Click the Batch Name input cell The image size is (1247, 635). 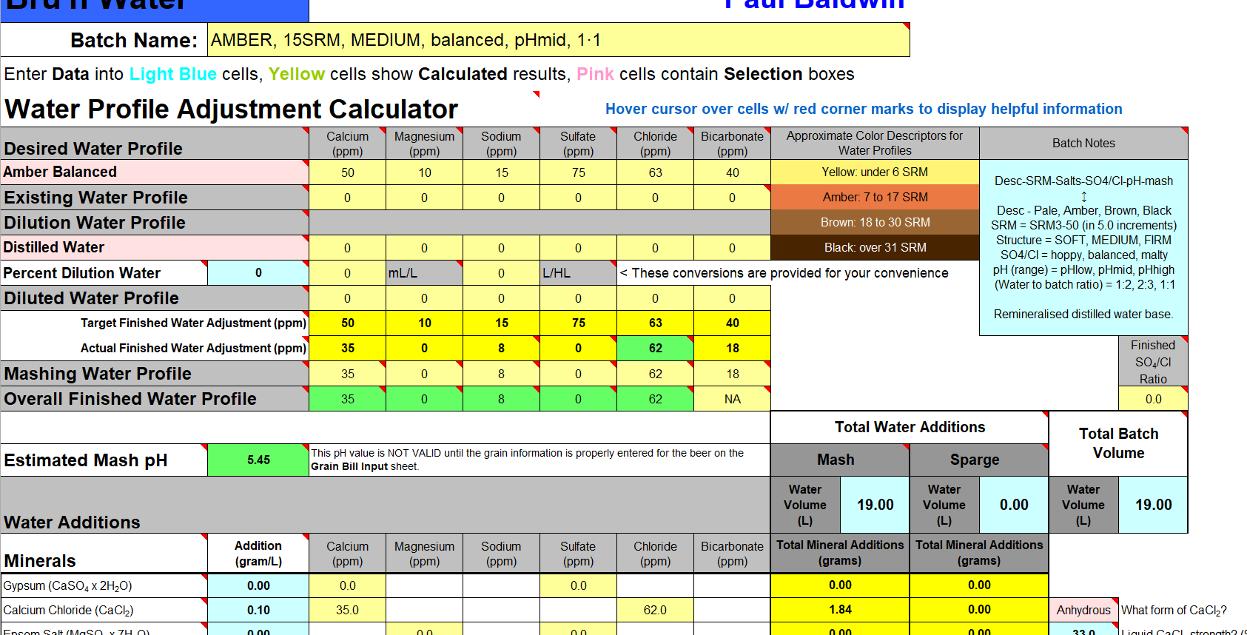[x=559, y=40]
